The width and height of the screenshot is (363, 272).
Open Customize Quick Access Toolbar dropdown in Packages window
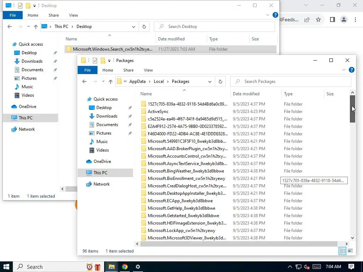[x=109, y=61]
